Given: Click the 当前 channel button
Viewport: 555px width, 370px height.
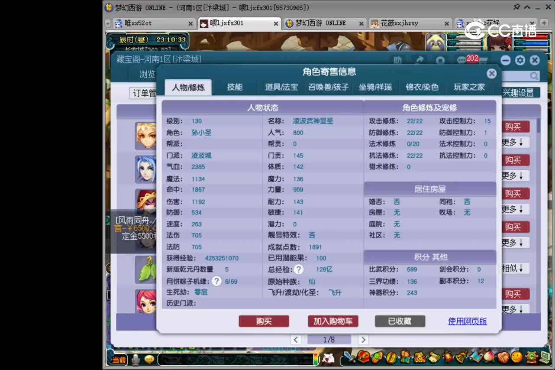Looking at the screenshot, I should click(119, 360).
